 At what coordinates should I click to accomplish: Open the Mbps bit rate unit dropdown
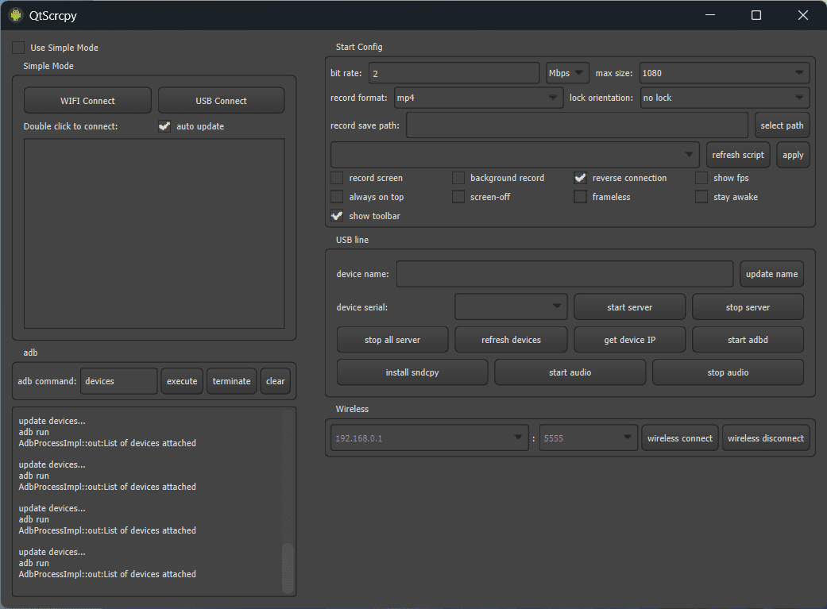coord(567,73)
